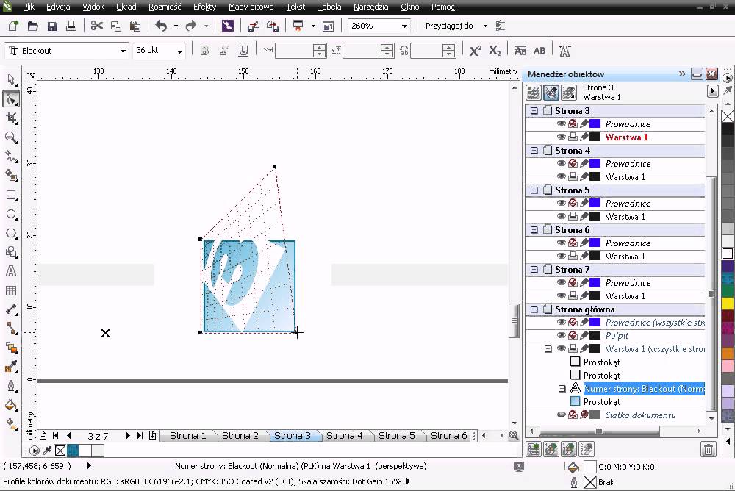Click the New document icon

pos(13,26)
